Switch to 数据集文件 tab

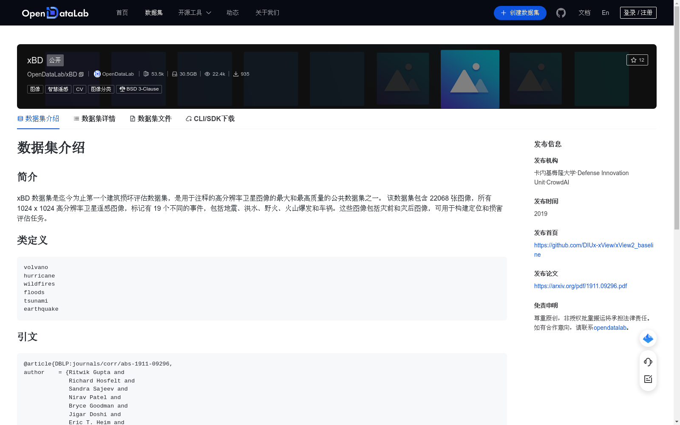(x=150, y=119)
